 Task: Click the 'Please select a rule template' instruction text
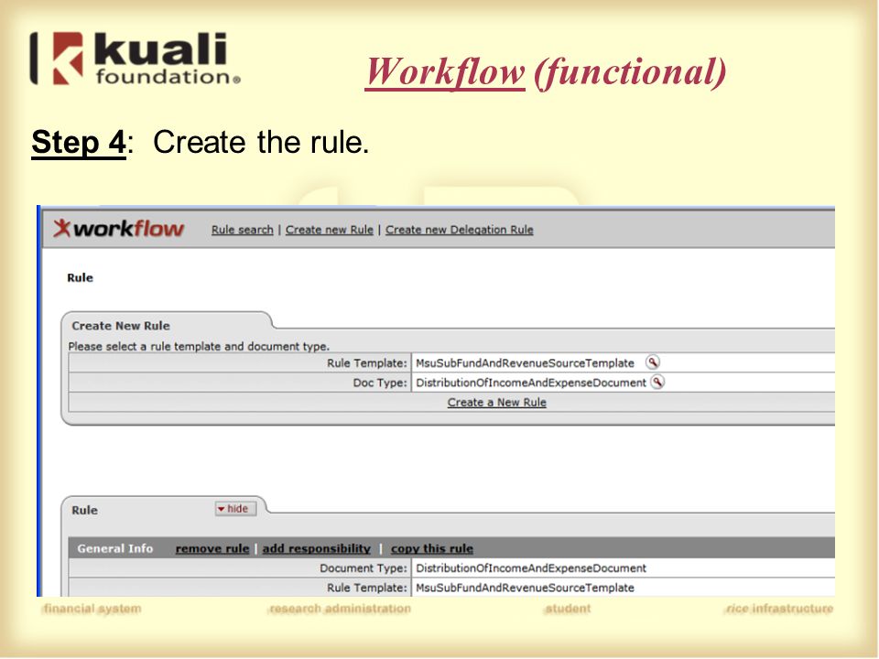(199, 346)
